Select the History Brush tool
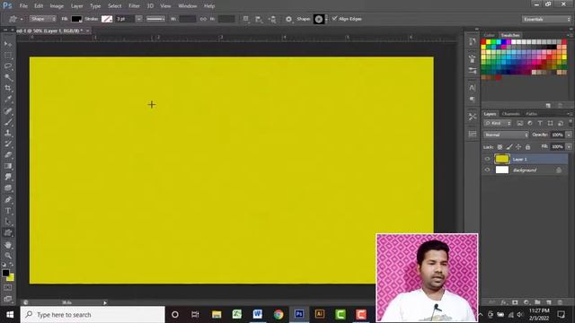This screenshot has width=575, height=323. (x=8, y=144)
